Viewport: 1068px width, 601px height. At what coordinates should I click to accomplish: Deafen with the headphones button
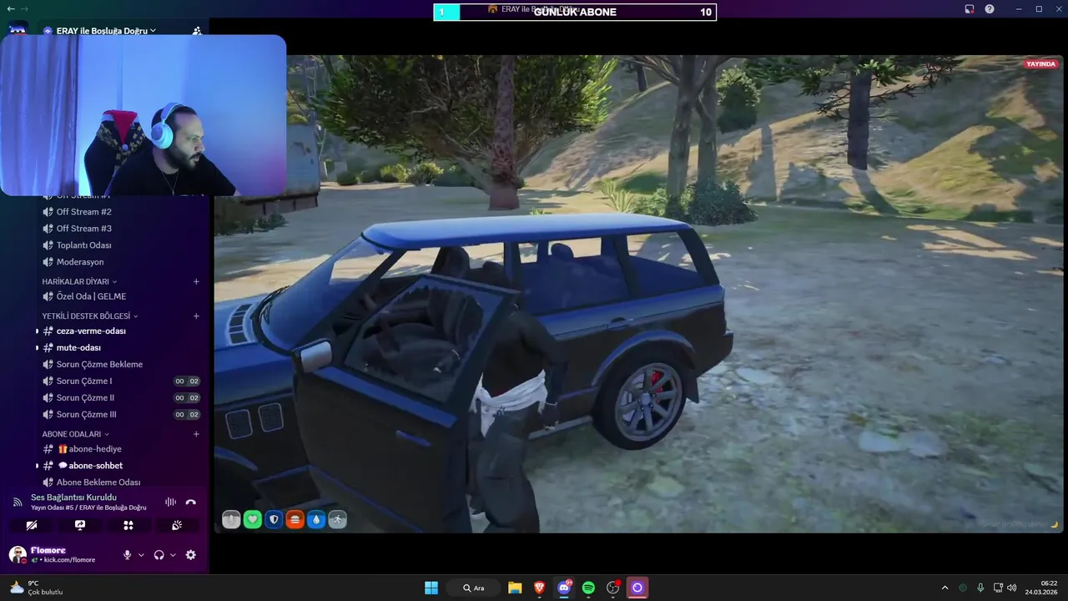[x=159, y=555]
